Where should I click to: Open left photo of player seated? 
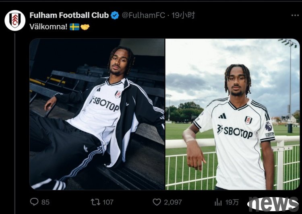click(x=97, y=114)
